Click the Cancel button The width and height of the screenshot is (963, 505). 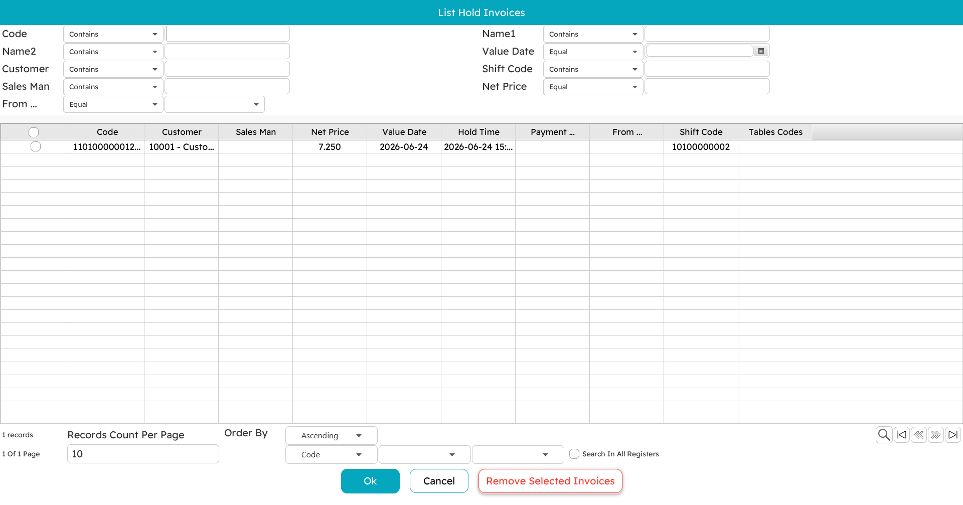tap(439, 481)
